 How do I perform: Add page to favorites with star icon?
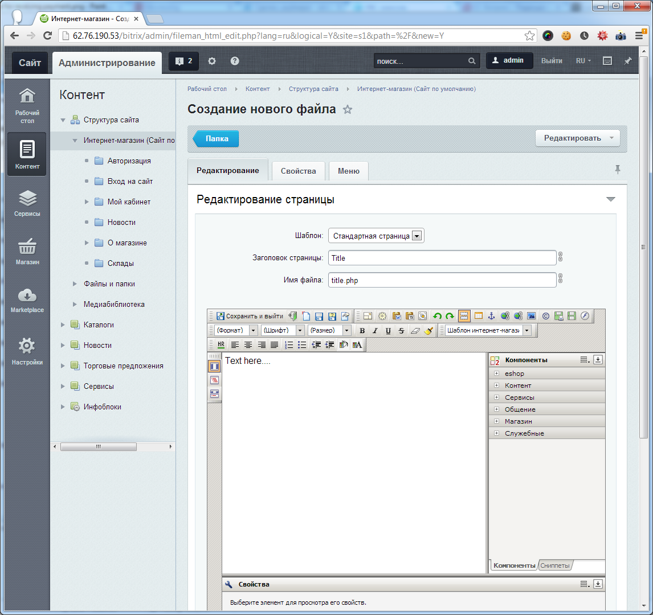pyautogui.click(x=348, y=110)
